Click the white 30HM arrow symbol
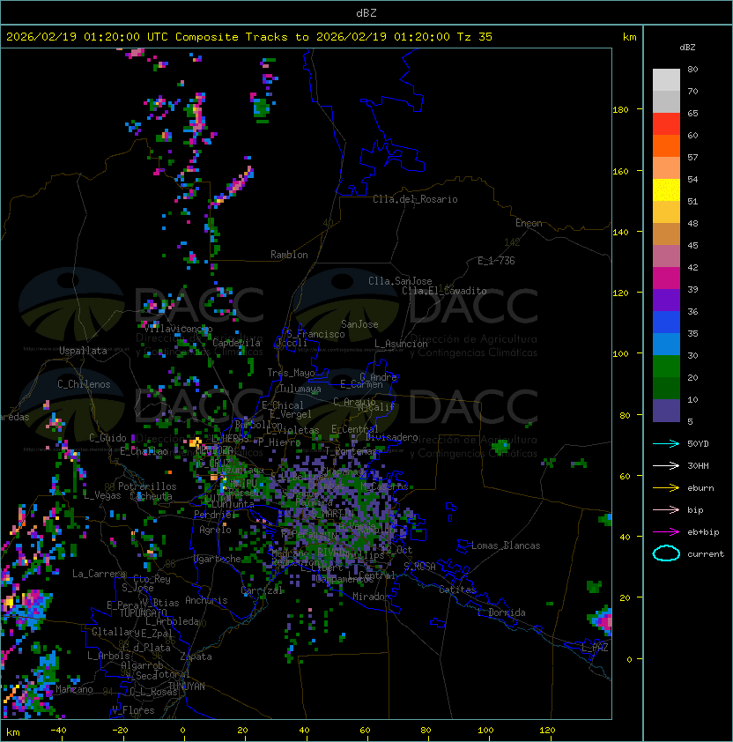The height and width of the screenshot is (742, 733). pyautogui.click(x=666, y=465)
